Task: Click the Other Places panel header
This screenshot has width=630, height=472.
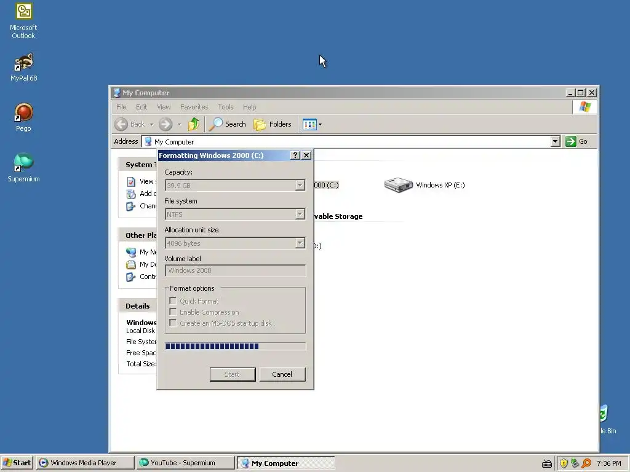Action: tap(137, 235)
